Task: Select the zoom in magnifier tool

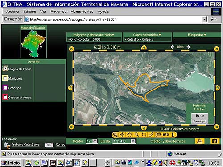Action: [x=115, y=134]
